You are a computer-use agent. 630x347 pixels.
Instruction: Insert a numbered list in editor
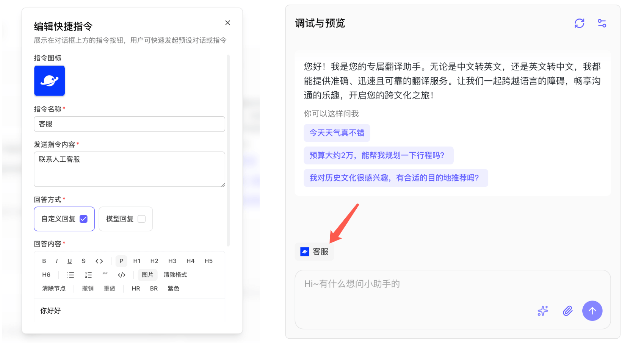pyautogui.click(x=88, y=275)
